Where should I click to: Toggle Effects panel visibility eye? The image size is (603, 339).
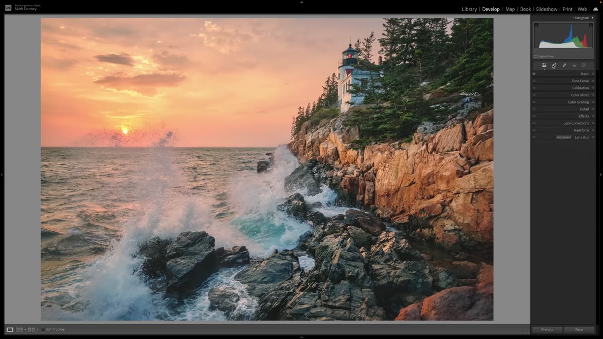click(x=534, y=116)
